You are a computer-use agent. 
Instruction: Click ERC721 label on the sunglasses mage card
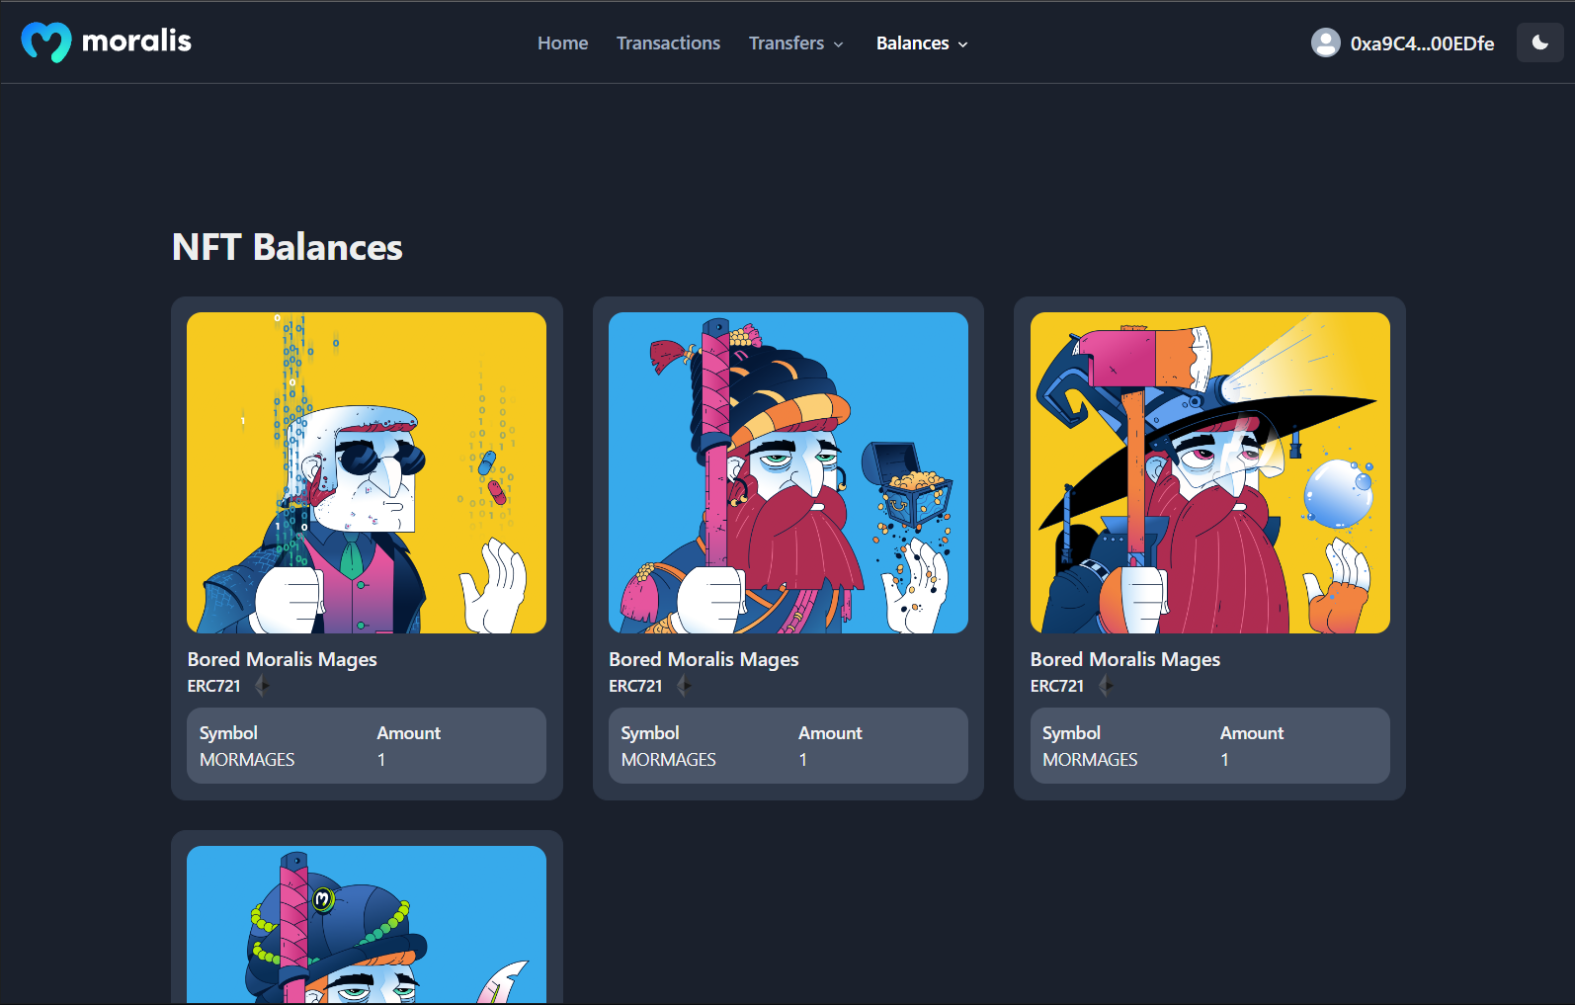214,686
